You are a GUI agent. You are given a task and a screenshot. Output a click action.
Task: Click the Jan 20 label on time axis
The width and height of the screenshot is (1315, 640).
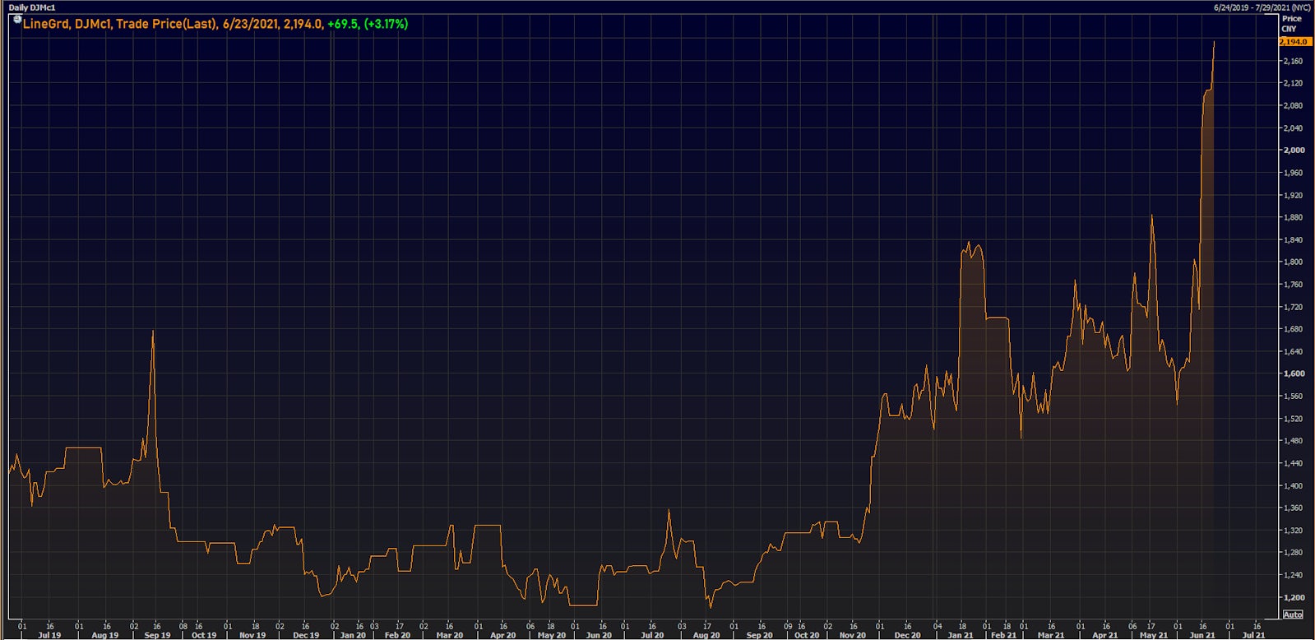click(x=353, y=635)
